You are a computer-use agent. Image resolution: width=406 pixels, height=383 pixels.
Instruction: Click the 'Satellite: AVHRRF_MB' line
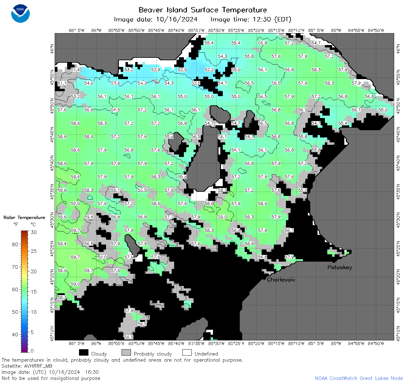pos(27,366)
